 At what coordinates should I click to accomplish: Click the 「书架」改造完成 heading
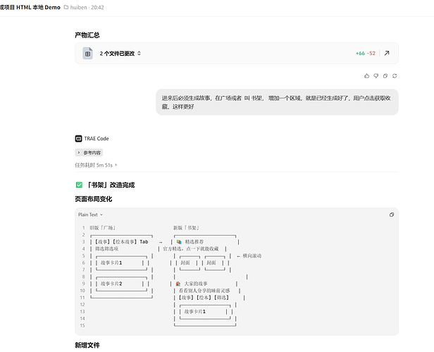click(x=111, y=185)
